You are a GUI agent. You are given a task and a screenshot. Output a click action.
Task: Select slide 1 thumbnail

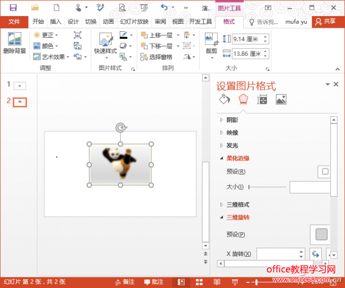pos(20,86)
